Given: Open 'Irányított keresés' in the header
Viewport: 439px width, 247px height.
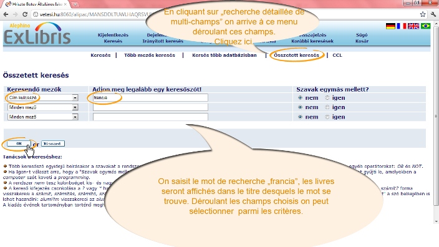Looking at the screenshot, I should click(163, 41).
